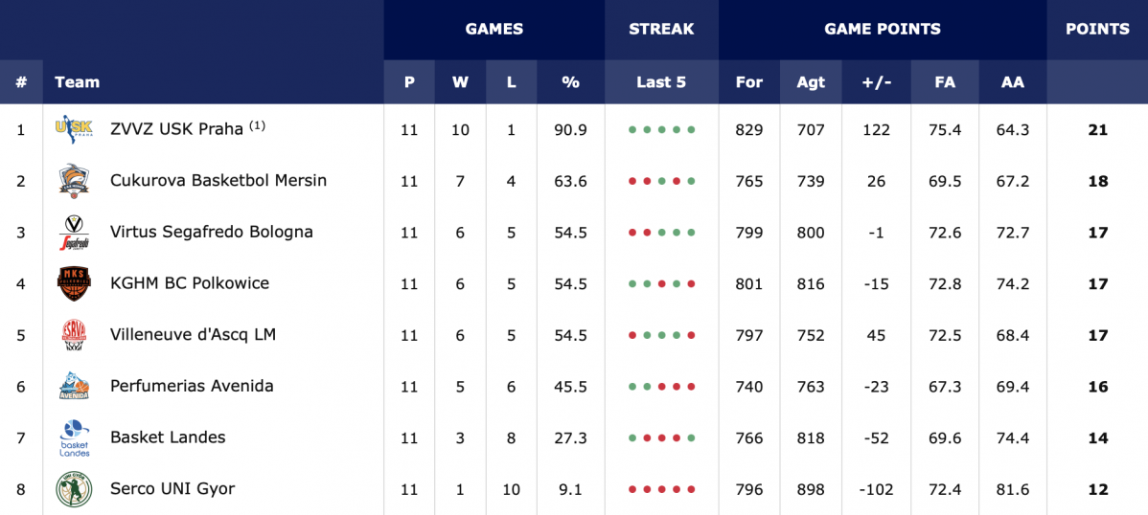This screenshot has height=515, width=1148.
Task: Click the Team column header
Action: tap(77, 82)
